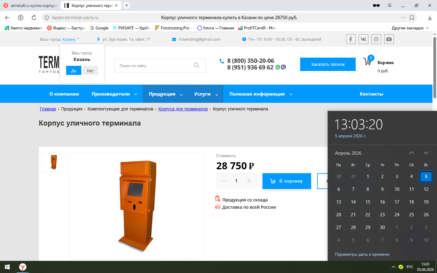This screenshot has height=273, width=437.
Task: Open the downloads arrow icon
Action: [x=430, y=18]
